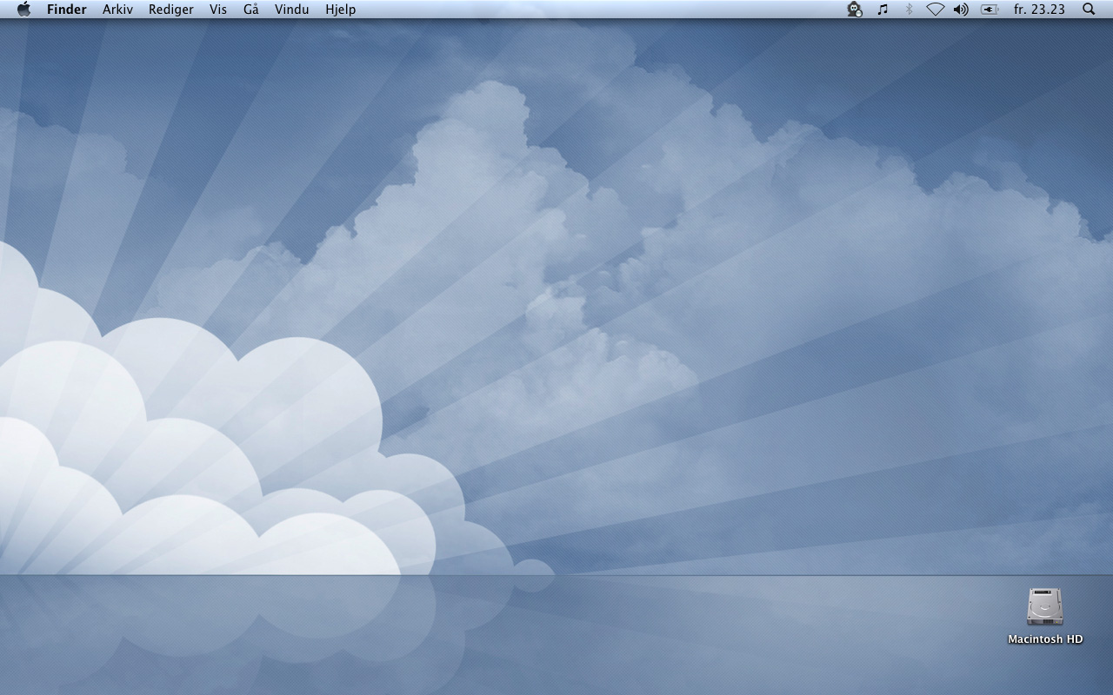Click the Macintosh HD label
Viewport: 1113px width, 695px height.
point(1045,639)
